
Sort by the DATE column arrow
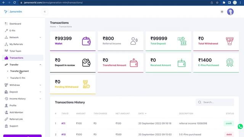[146, 113]
